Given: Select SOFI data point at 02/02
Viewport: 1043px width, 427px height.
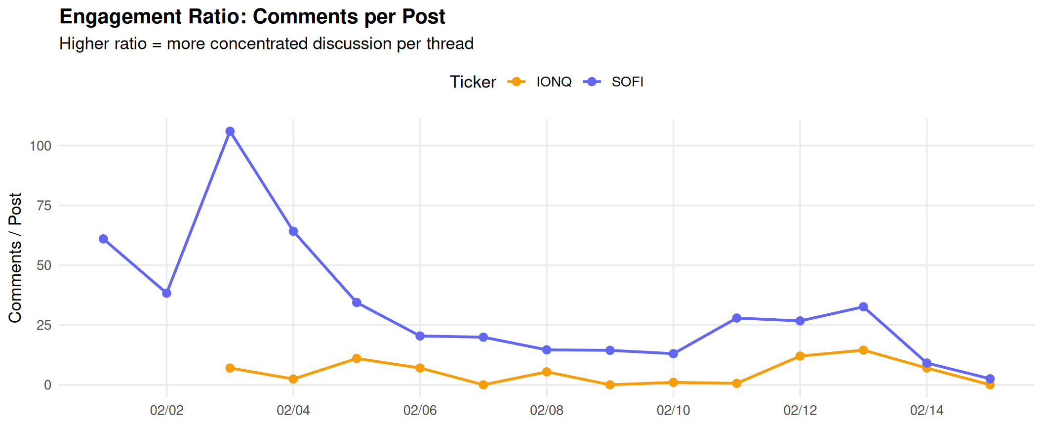Looking at the screenshot, I should [167, 293].
